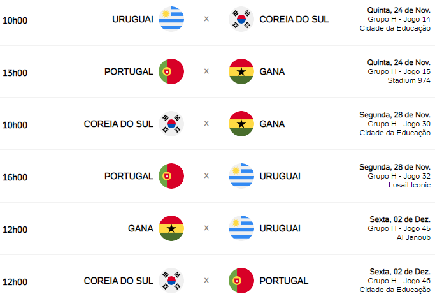Open GANA team name in Jogo 45
Viewport: 435px width, 301px height.
click(141, 228)
